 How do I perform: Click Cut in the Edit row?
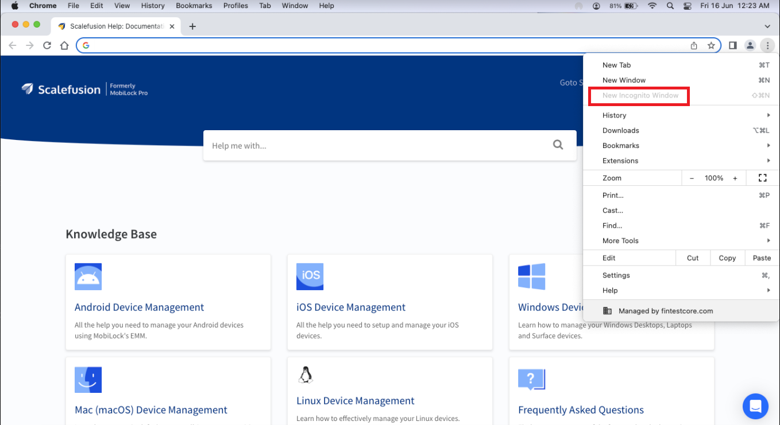pos(693,258)
